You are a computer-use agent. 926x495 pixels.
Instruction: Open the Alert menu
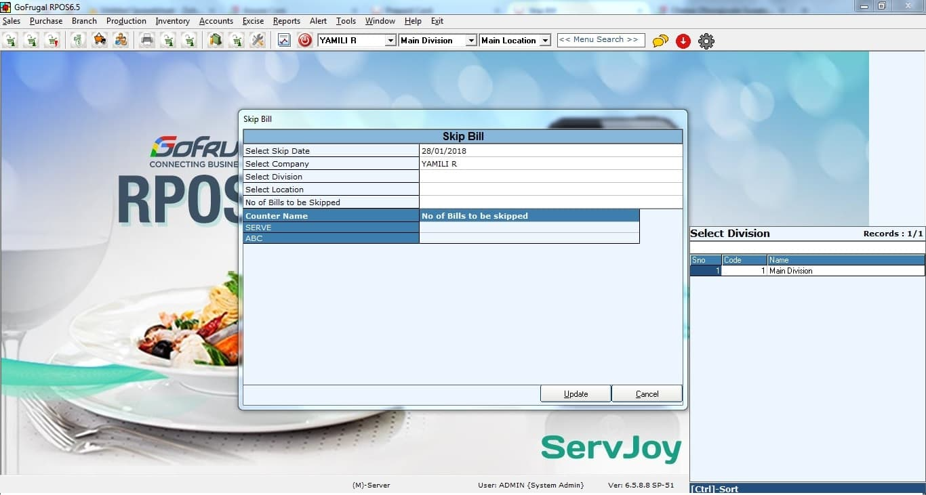(318, 21)
